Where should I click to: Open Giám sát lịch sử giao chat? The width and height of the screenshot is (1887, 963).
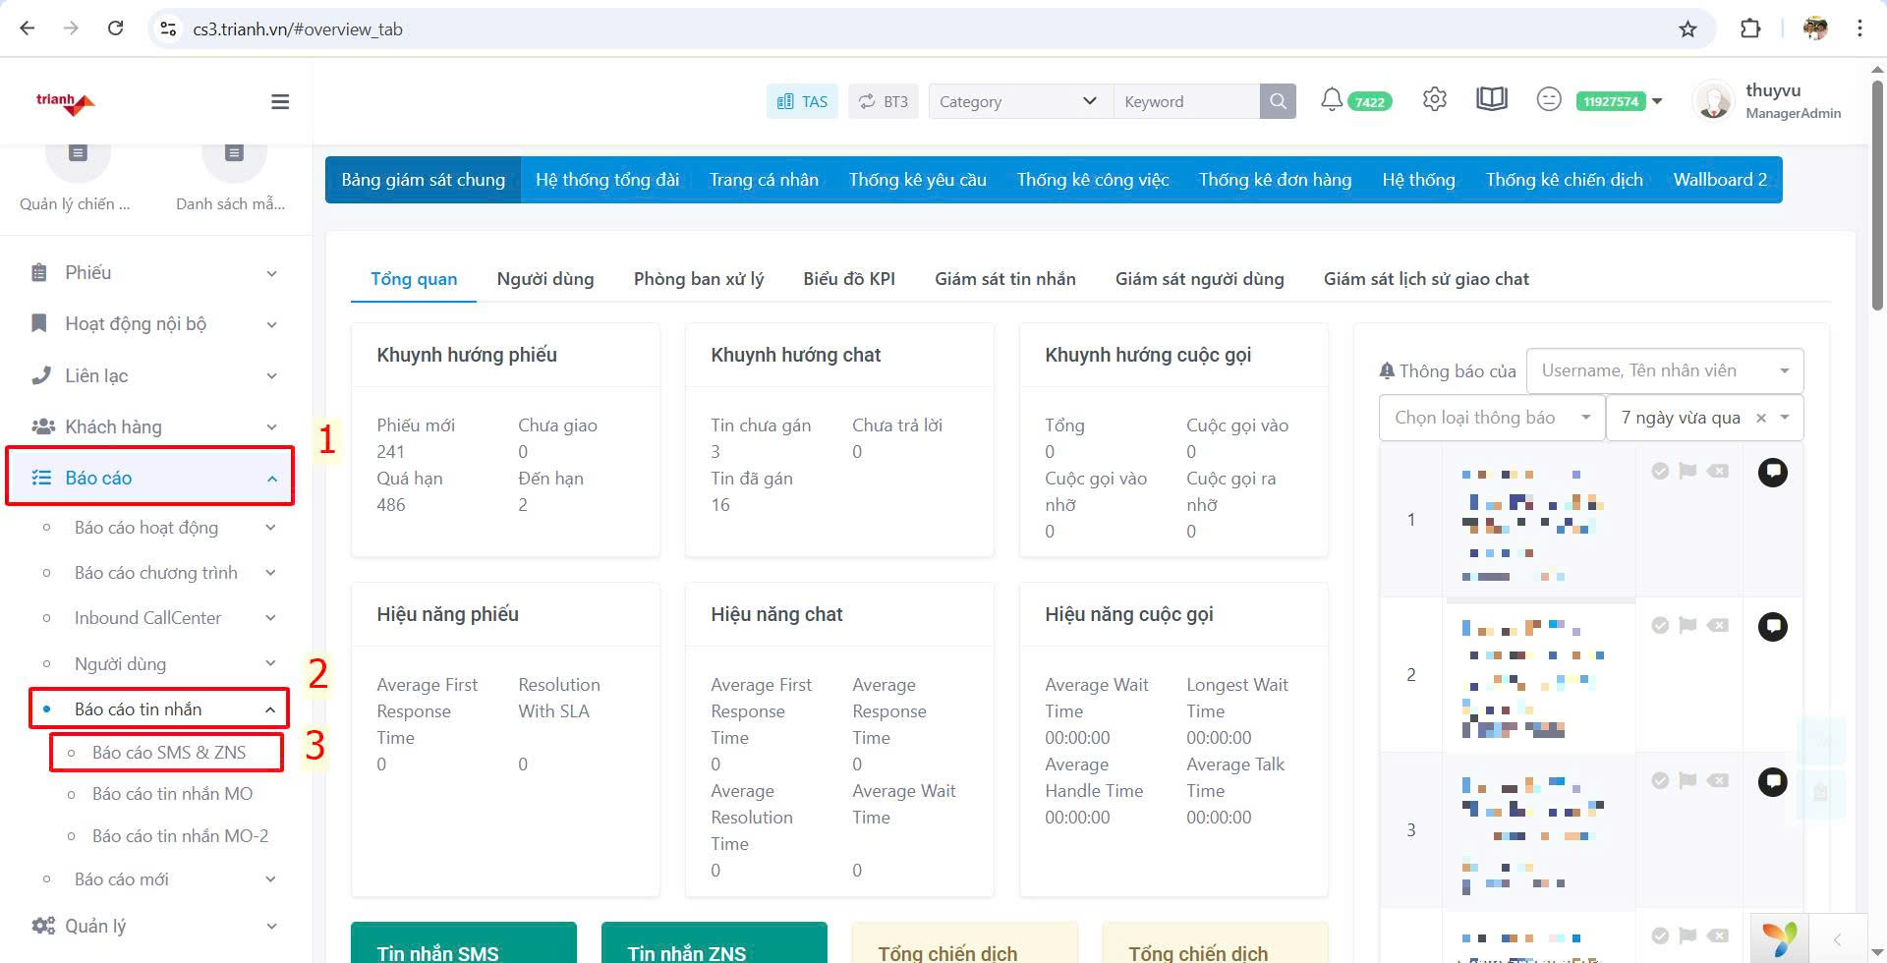1426,279
